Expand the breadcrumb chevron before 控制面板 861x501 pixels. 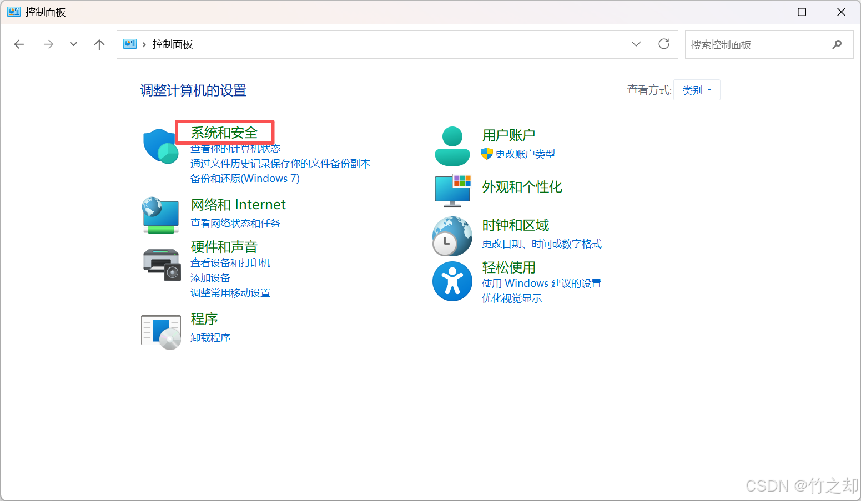point(144,44)
